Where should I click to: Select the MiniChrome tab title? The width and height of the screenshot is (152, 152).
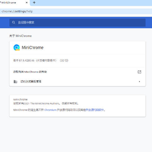click(x=9, y=3)
